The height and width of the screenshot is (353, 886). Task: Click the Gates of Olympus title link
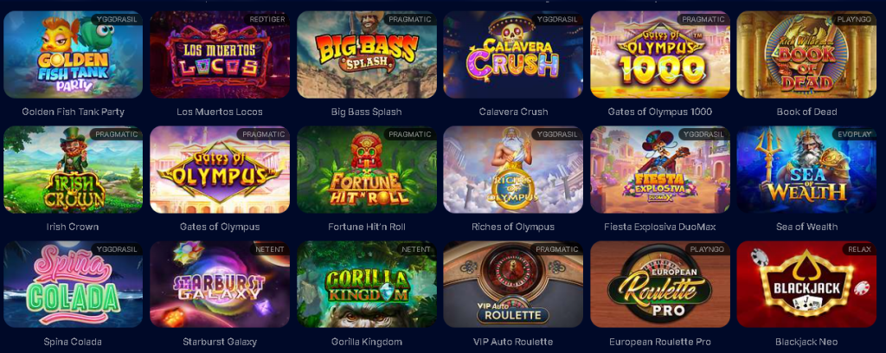[220, 227]
